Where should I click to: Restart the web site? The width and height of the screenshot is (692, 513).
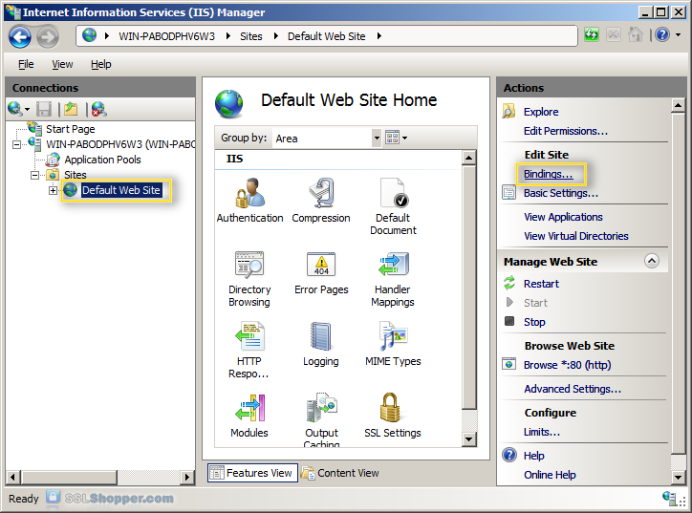(541, 284)
